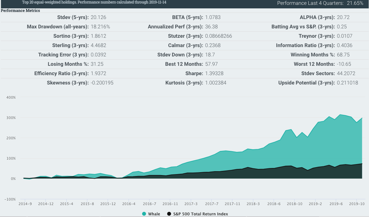This screenshot has width=369, height=217.
Task: Select the Treynor (3-yrs) value 0.0107
Action: pos(345,36)
